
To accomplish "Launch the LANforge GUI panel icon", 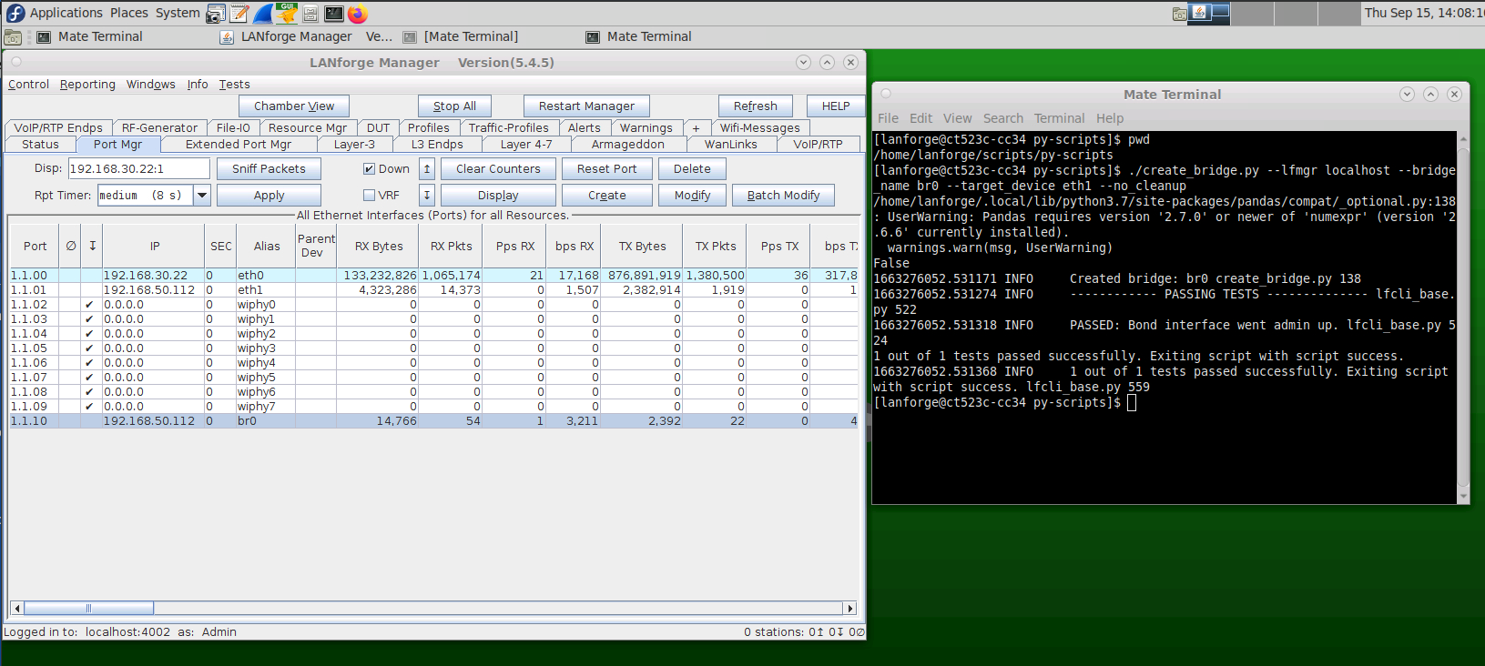I will point(287,13).
